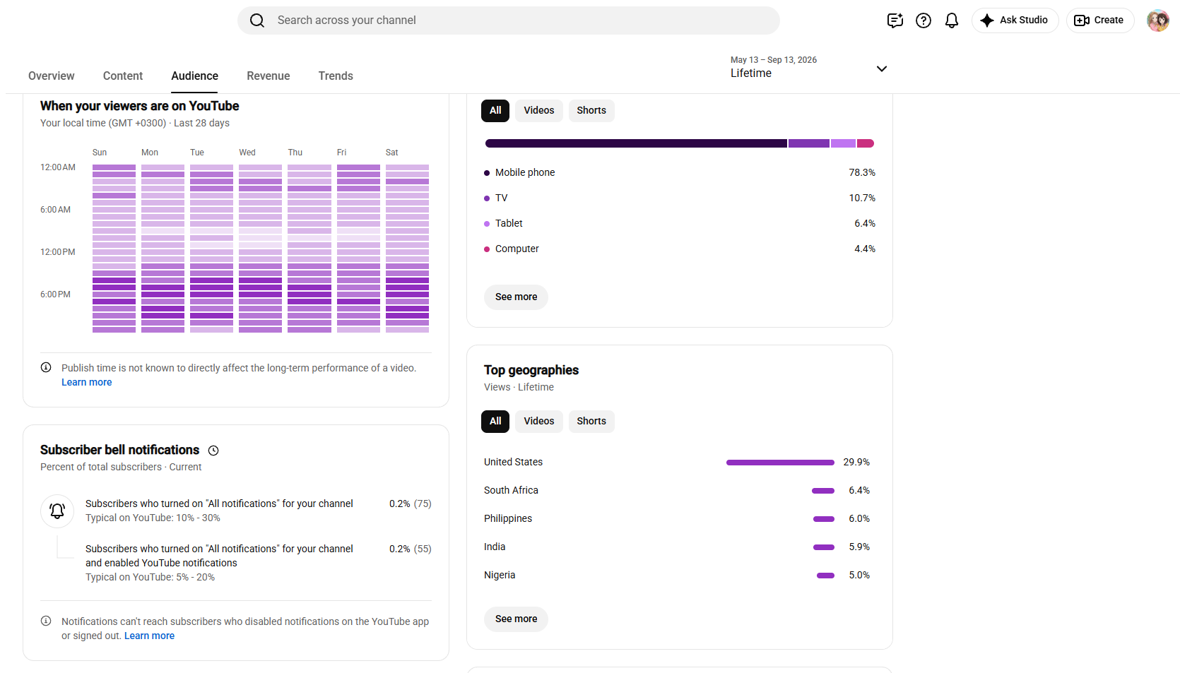Image resolution: width=1180 pixels, height=673 pixels.
Task: Expand Top geographies with See more
Action: point(516,619)
